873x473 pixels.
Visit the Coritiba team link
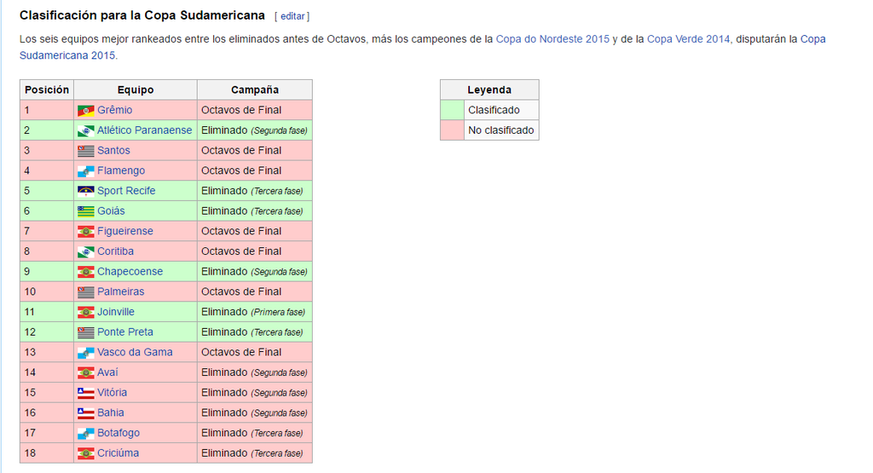pos(115,251)
